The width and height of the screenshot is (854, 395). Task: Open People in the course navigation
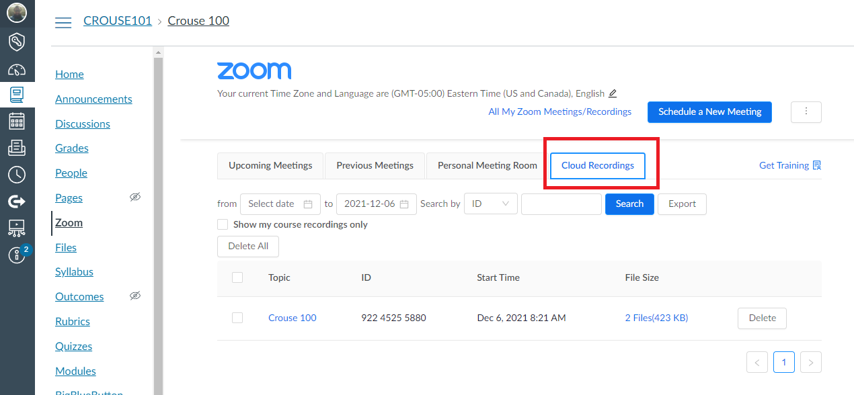71,173
